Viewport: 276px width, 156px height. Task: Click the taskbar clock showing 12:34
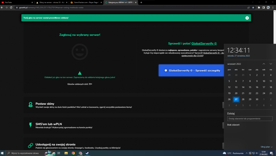tap(264, 153)
